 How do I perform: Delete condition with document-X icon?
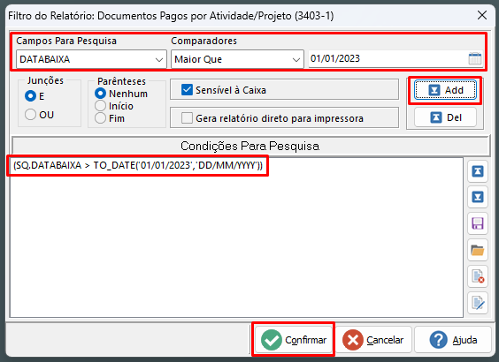478,276
